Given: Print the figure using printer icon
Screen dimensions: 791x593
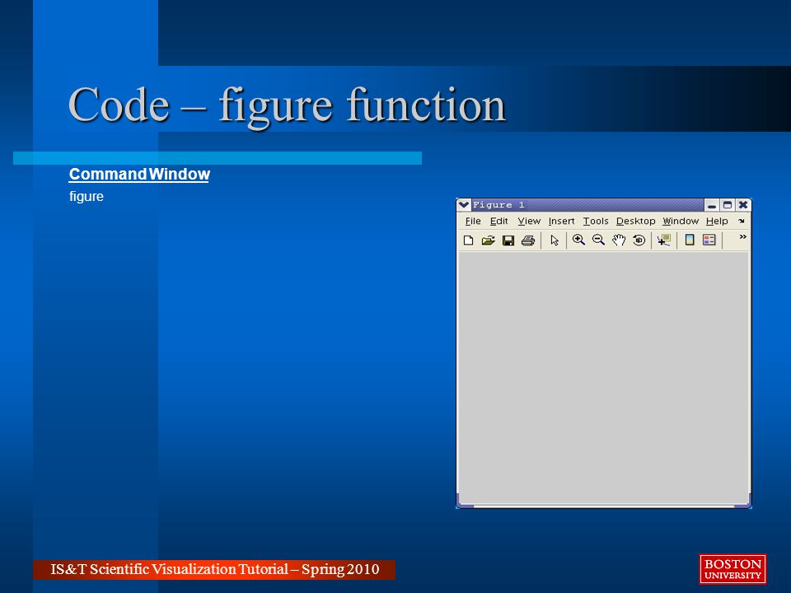Looking at the screenshot, I should (527, 240).
